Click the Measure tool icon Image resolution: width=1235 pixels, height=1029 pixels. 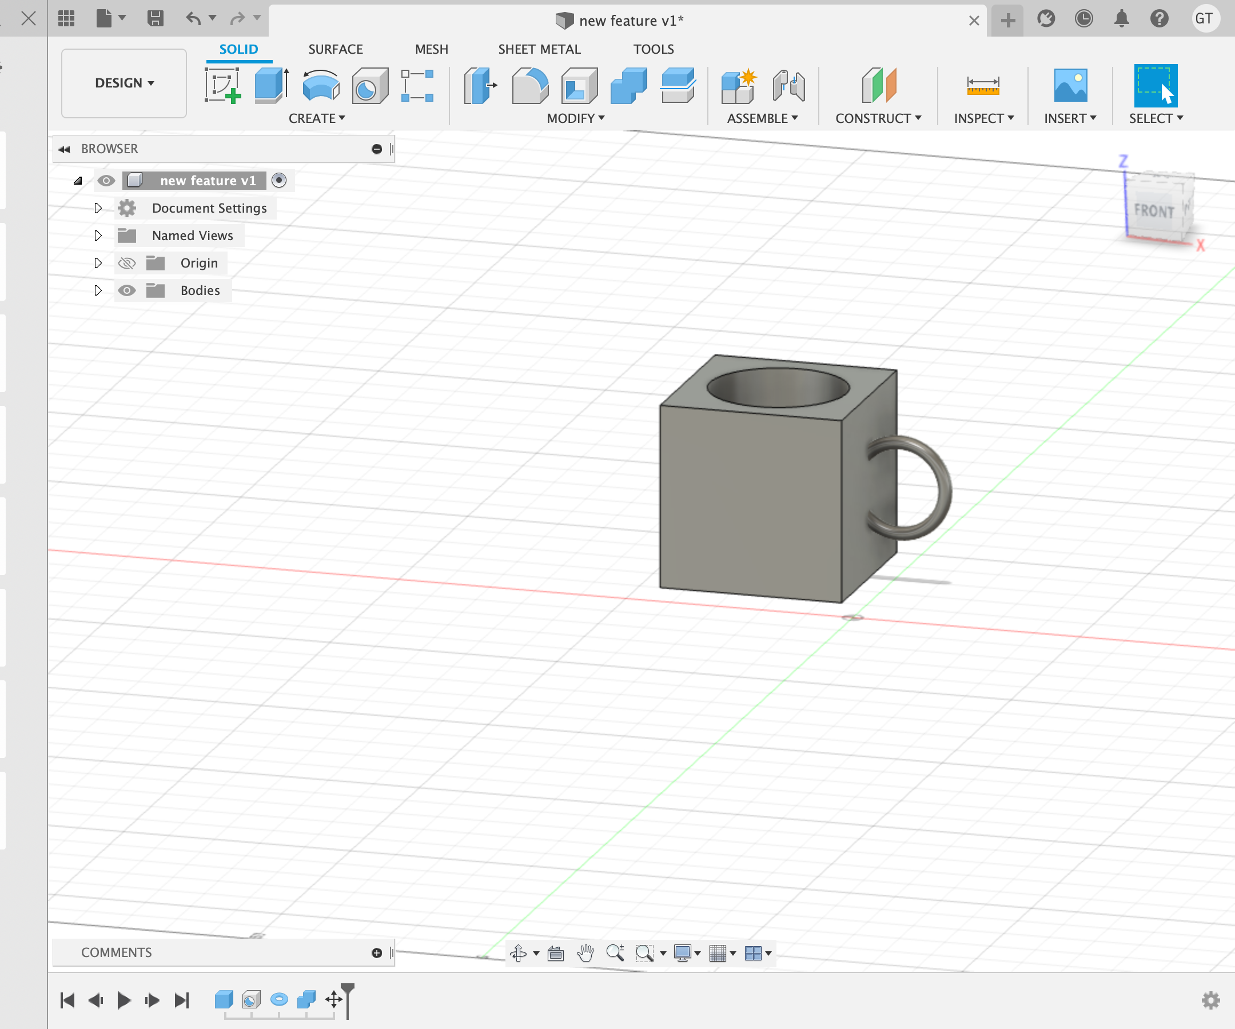[983, 86]
